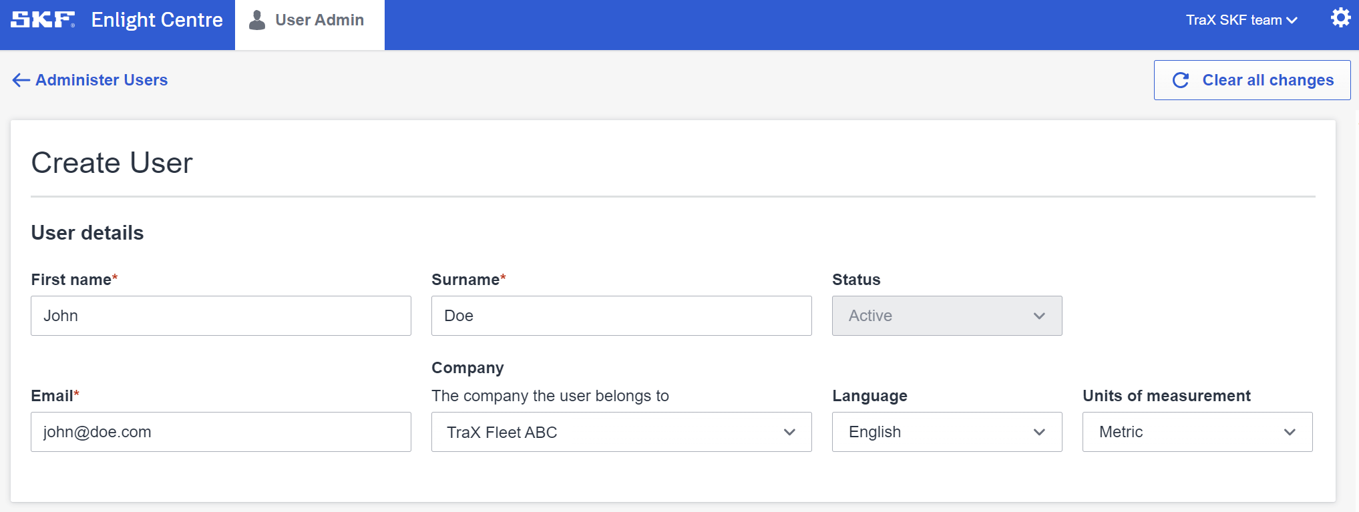Click Clear all changes button

point(1252,80)
